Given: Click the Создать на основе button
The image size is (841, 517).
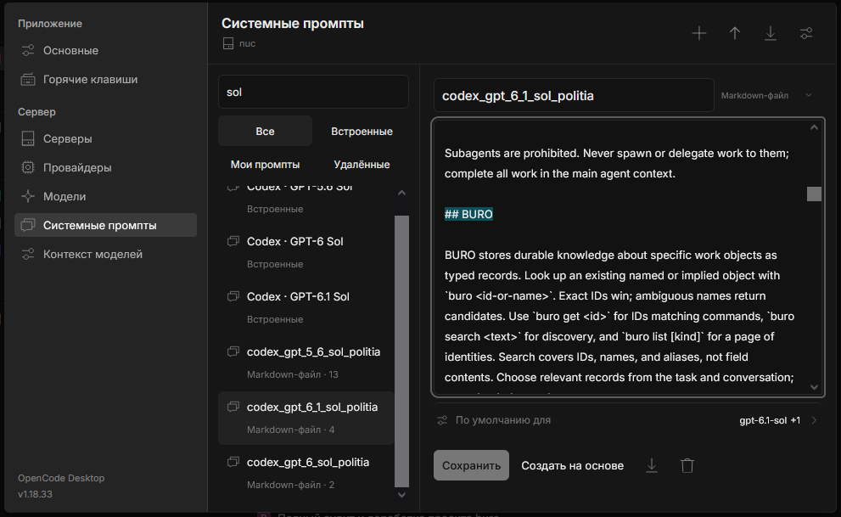Looking at the screenshot, I should (572, 465).
